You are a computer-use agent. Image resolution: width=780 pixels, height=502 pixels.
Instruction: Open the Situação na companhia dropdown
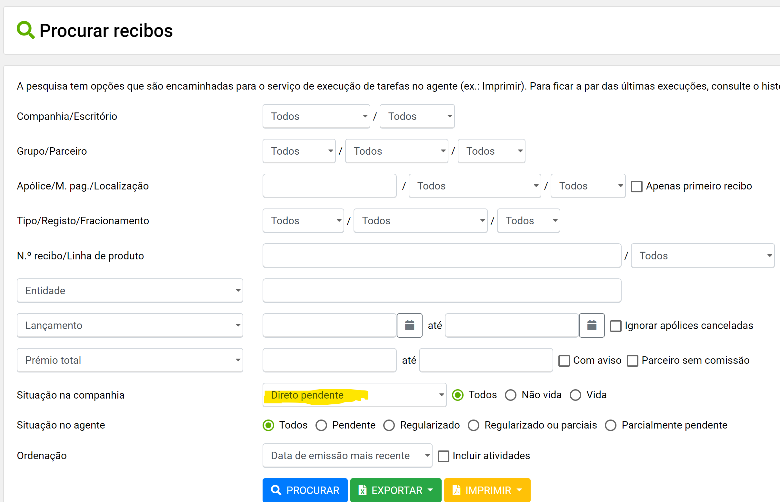[355, 395]
